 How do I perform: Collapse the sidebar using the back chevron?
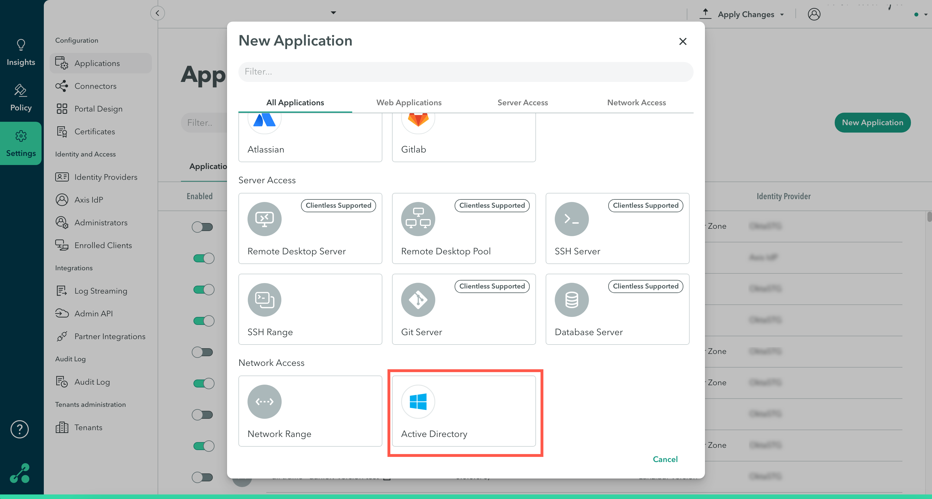click(157, 13)
